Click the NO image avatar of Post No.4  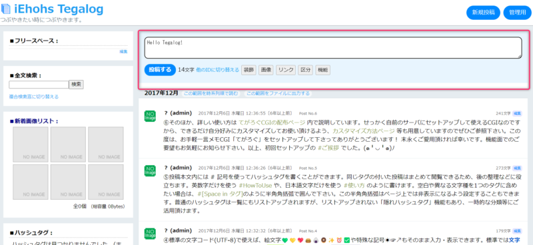tap(150, 234)
